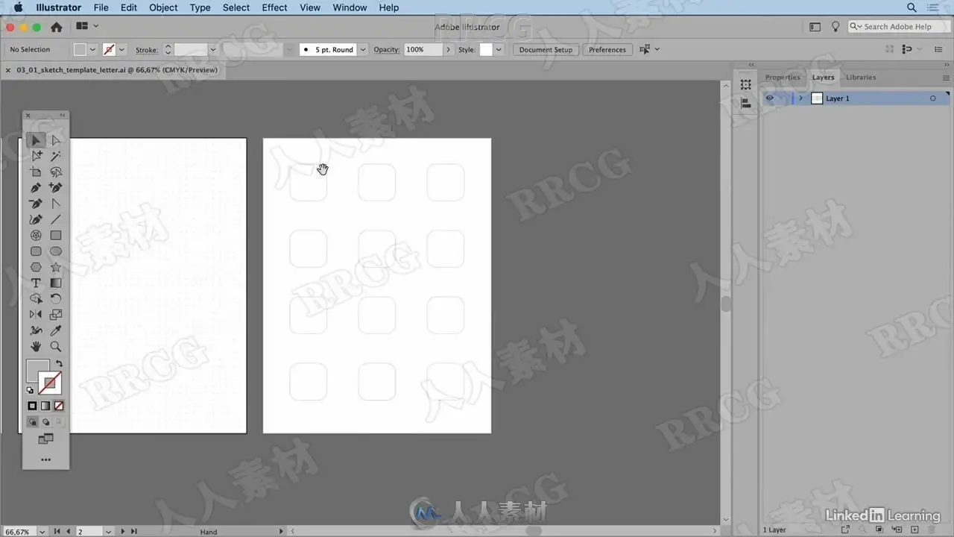Open Arrange Documents dropdown
Viewport: 954px width, 537px height.
pyautogui.click(x=86, y=27)
